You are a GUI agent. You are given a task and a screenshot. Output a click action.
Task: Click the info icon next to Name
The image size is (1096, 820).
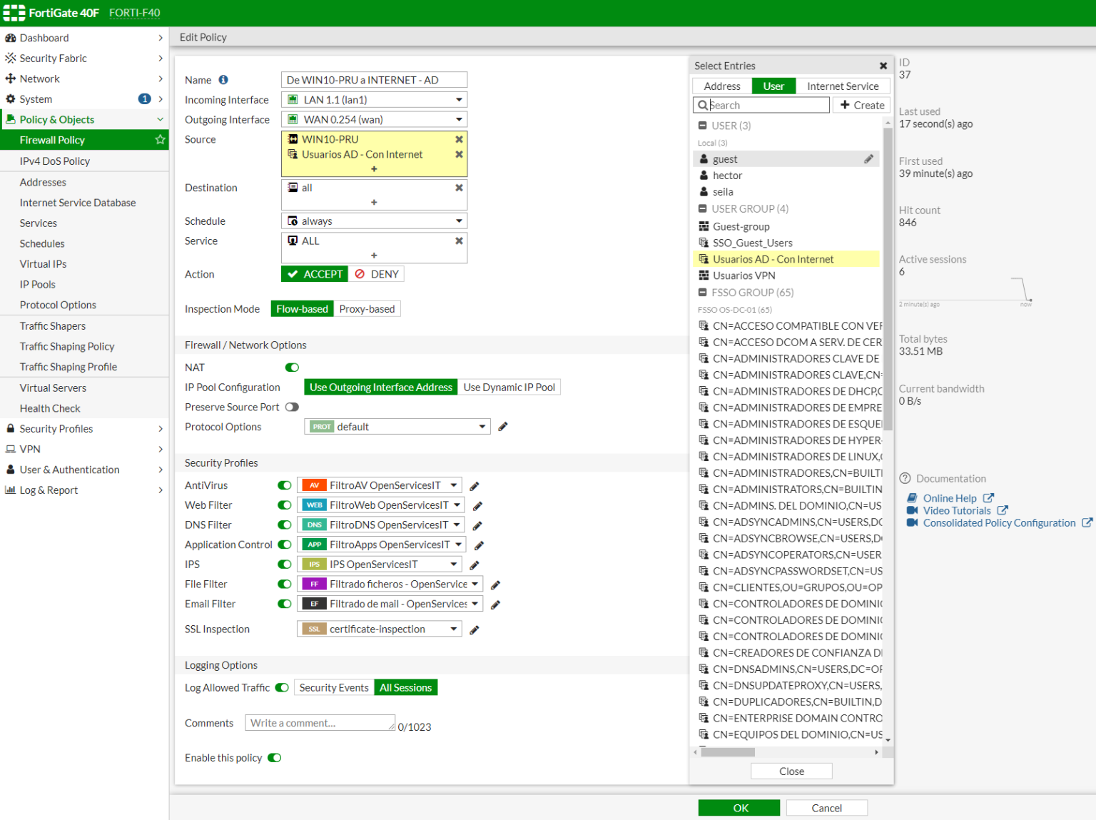click(223, 80)
